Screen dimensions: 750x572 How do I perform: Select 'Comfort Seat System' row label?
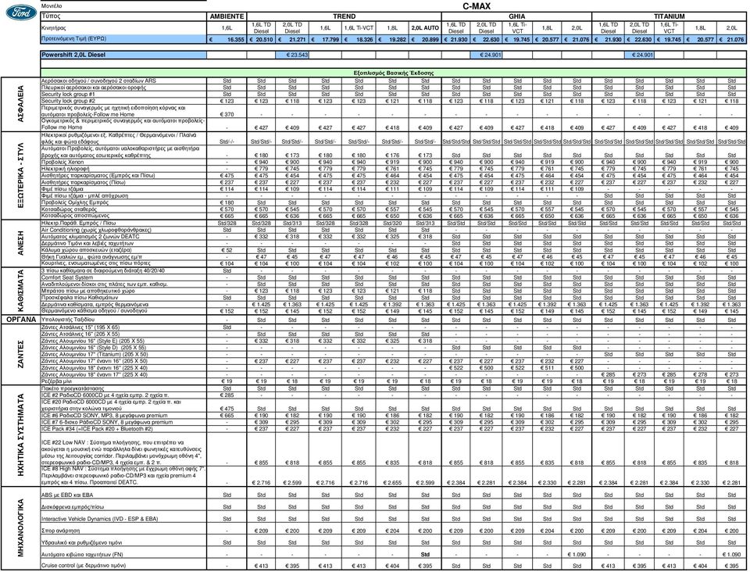(x=67, y=277)
